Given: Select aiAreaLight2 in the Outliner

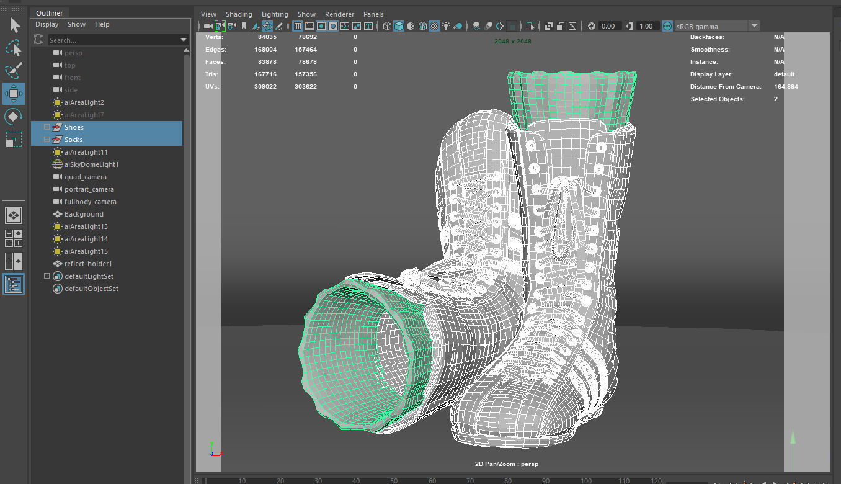Looking at the screenshot, I should [84, 102].
